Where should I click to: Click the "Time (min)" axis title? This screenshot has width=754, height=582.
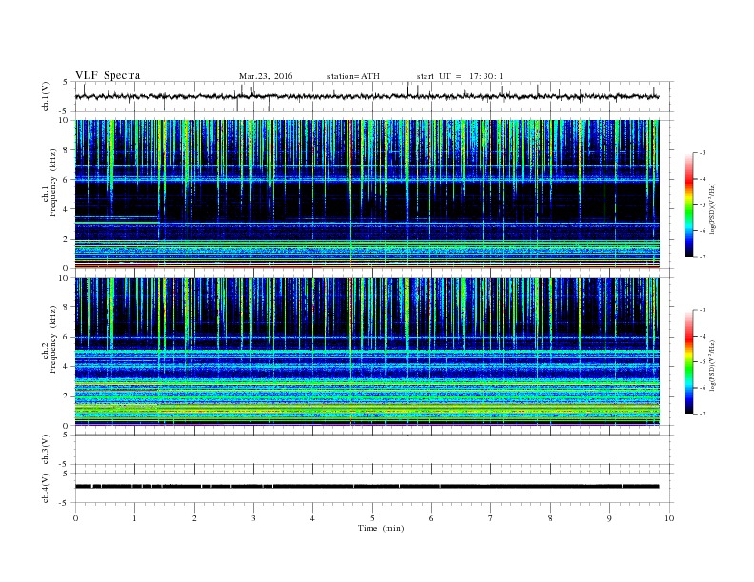click(381, 528)
